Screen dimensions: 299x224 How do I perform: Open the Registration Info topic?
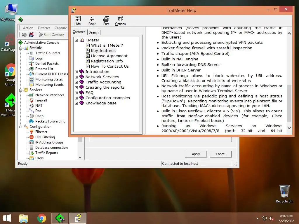pyautogui.click(x=107, y=61)
